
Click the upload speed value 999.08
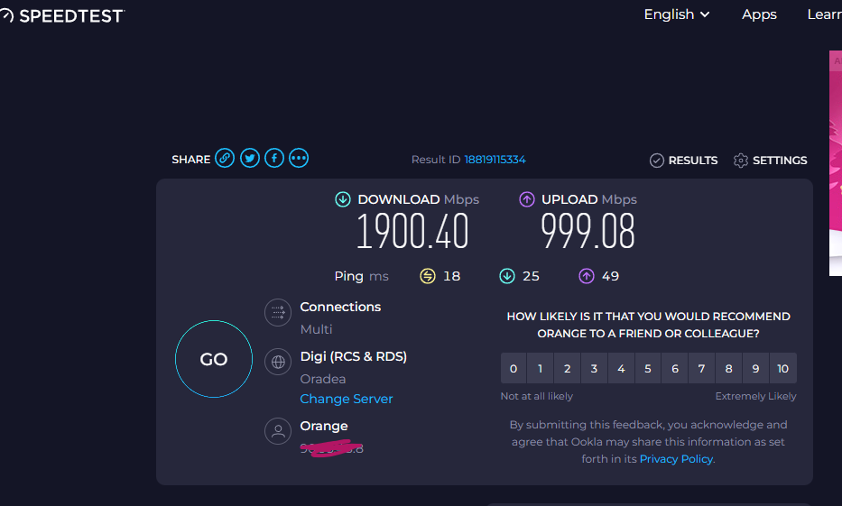588,231
